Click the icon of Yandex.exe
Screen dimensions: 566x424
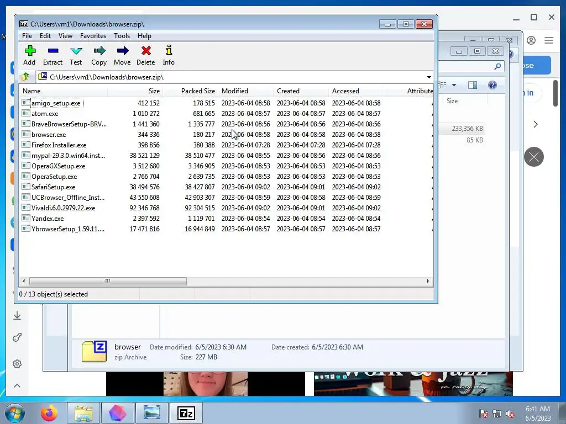click(x=25, y=218)
